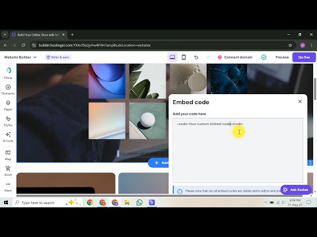This screenshot has width=317, height=237.
Task: Click into the embed code text area
Action: point(238,150)
